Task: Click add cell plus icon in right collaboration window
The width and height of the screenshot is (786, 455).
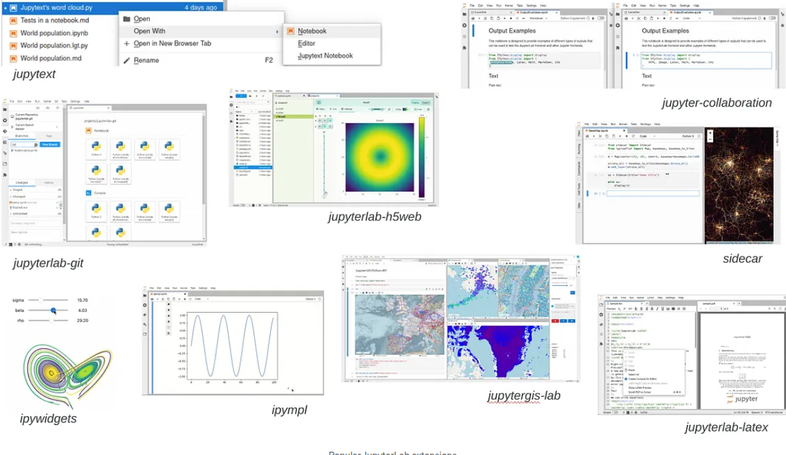Action: (632, 19)
